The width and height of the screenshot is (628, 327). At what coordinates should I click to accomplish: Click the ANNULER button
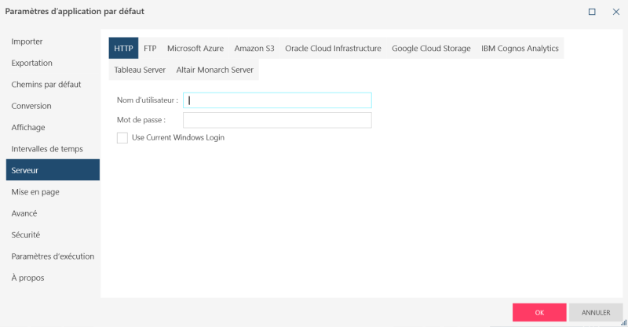click(596, 312)
